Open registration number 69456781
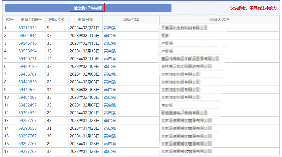This screenshot has width=282, height=157. (x=27, y=74)
